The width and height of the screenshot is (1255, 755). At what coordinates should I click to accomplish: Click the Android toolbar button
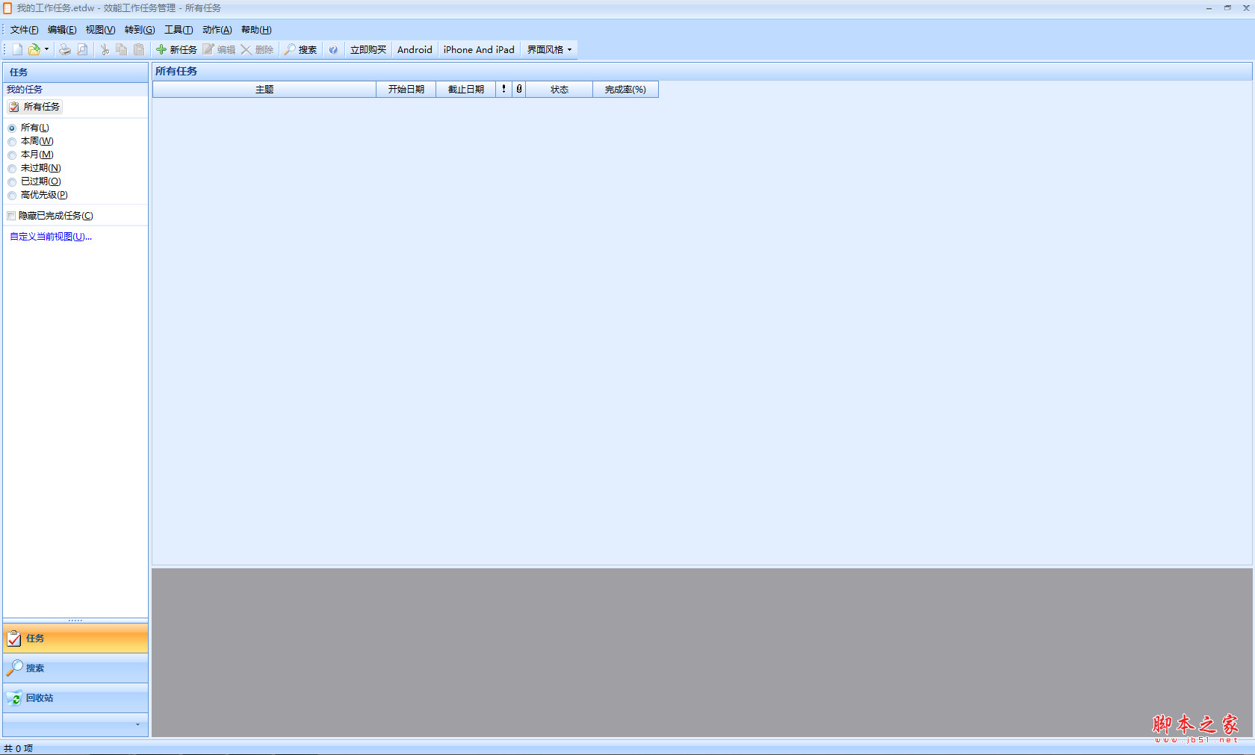coord(415,49)
